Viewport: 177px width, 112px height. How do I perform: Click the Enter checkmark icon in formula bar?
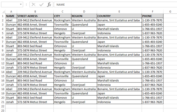coord(41,5)
